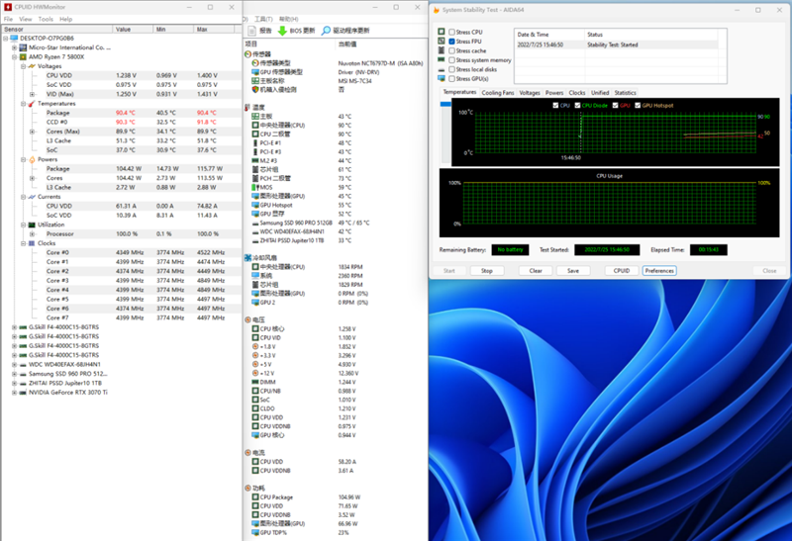Click the Stop button in stability test

[x=486, y=271]
